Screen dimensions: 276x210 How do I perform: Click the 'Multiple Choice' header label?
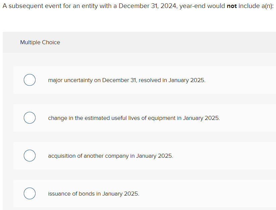(x=40, y=42)
